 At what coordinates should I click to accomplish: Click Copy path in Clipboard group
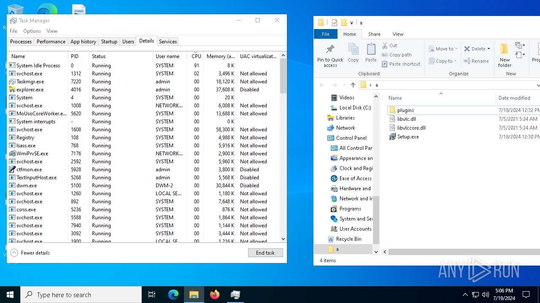[x=397, y=55]
